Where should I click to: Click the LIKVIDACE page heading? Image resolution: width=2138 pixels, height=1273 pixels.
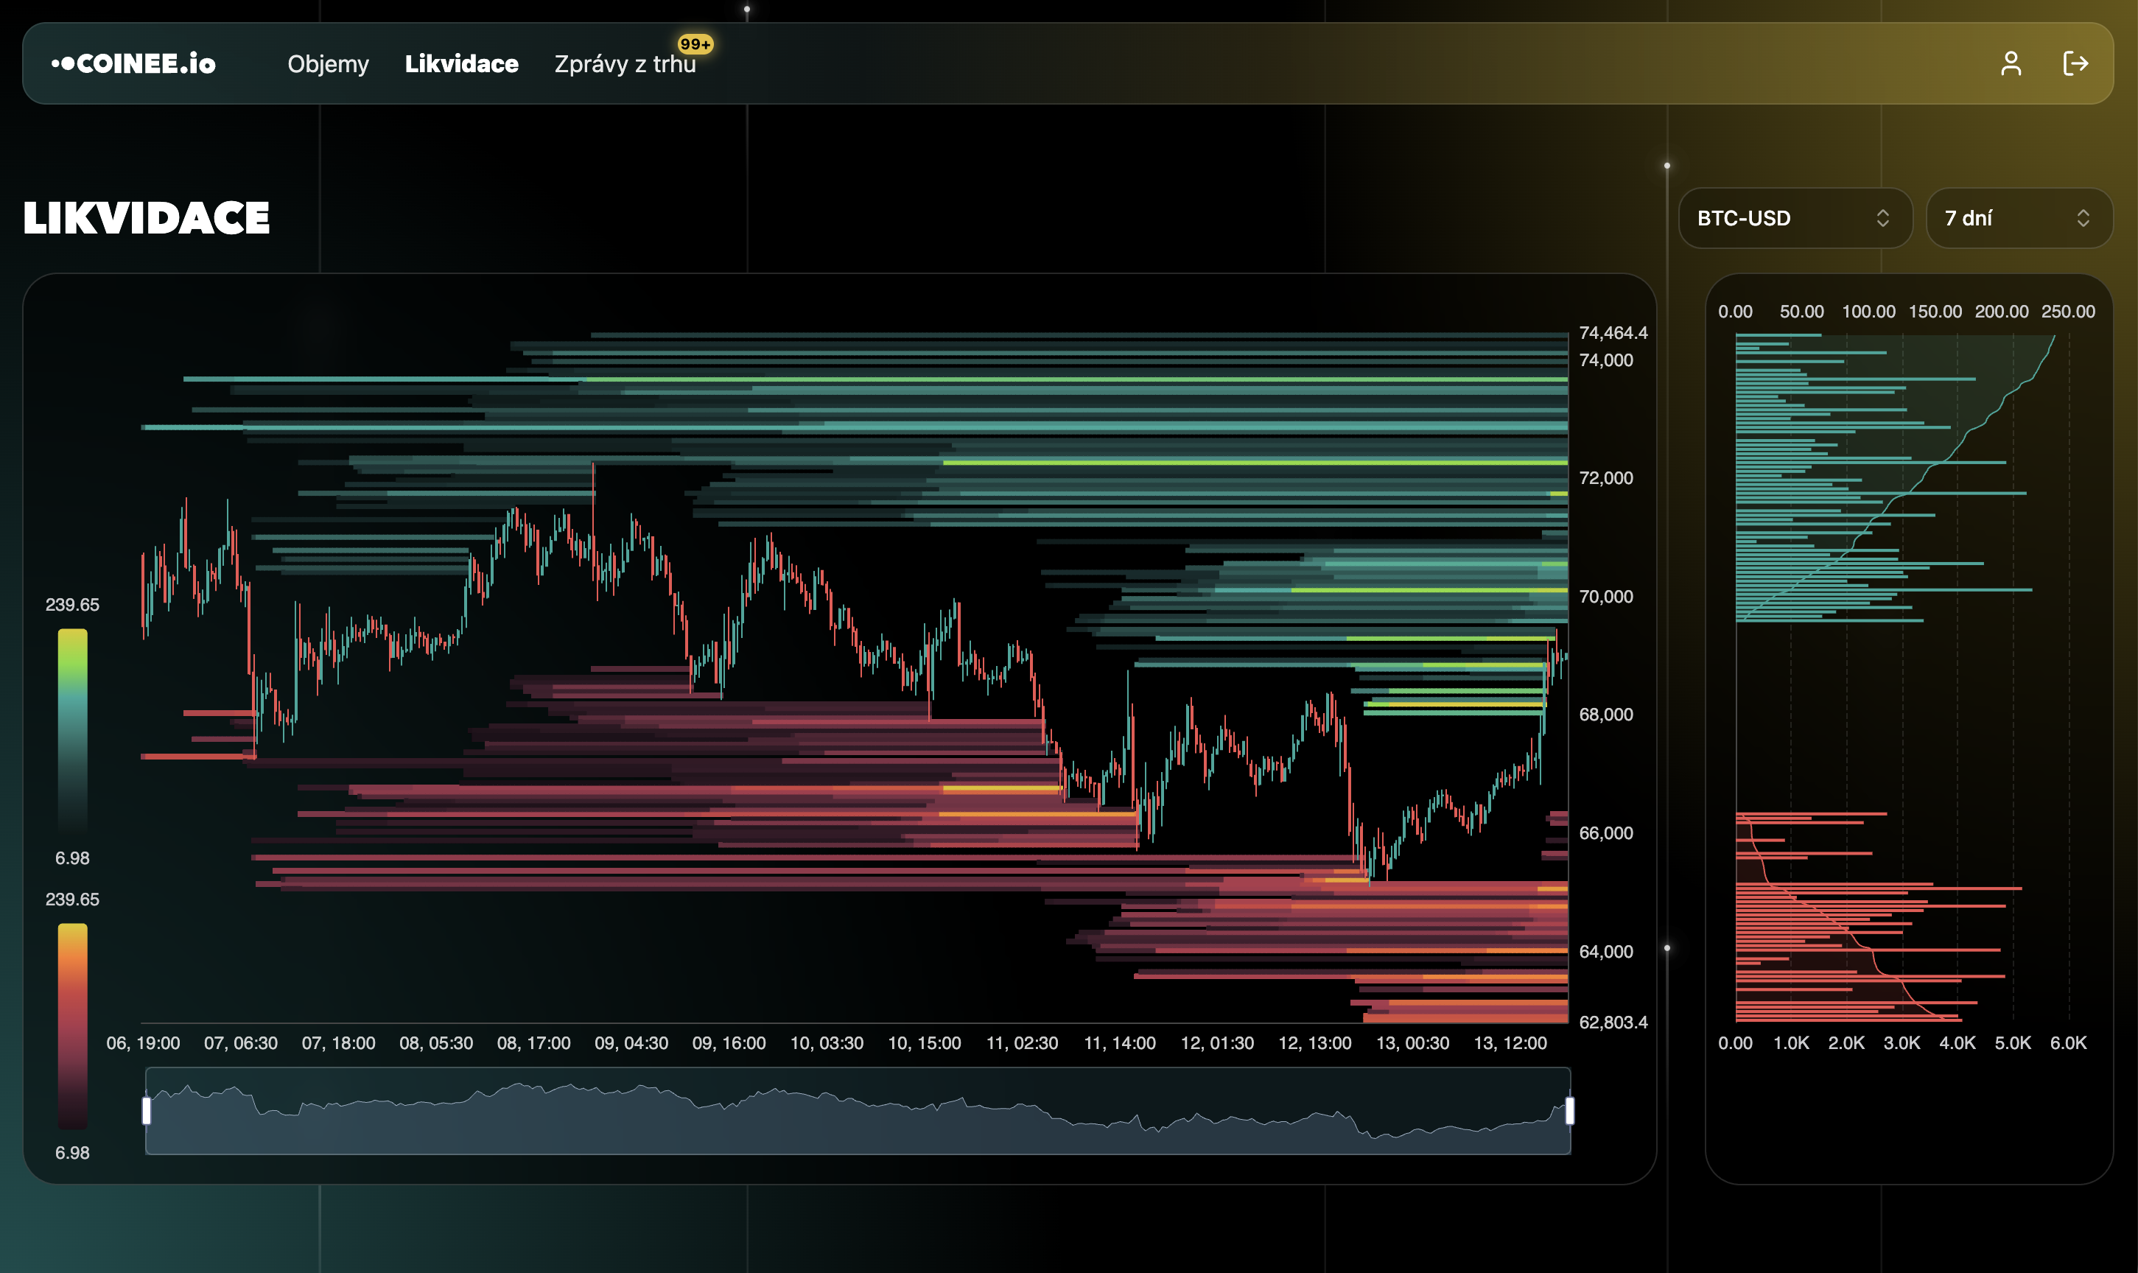(x=147, y=218)
